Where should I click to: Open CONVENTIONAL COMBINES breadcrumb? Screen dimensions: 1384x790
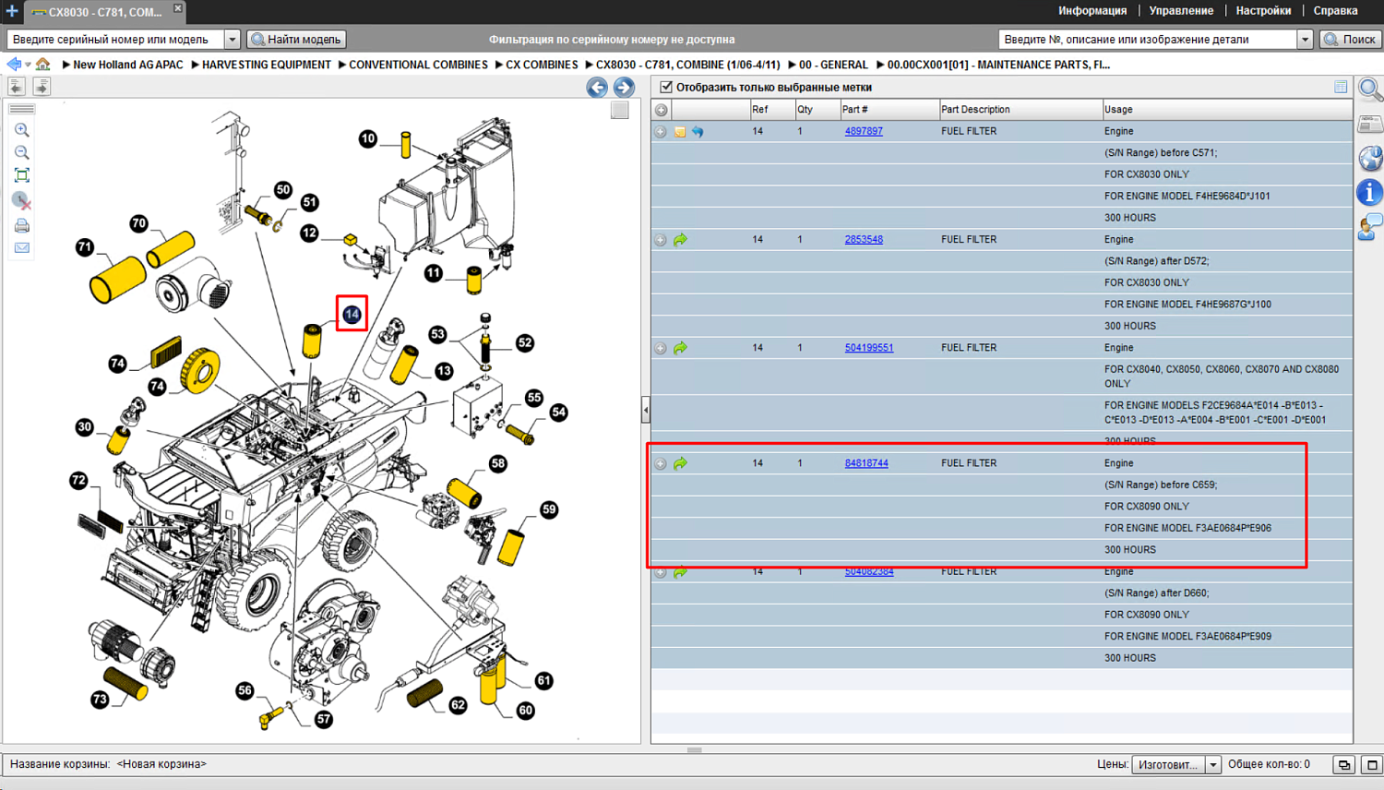point(418,65)
